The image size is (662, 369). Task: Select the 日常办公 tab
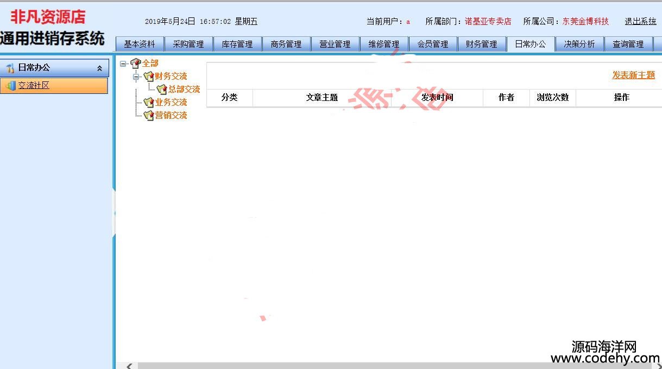coord(531,44)
